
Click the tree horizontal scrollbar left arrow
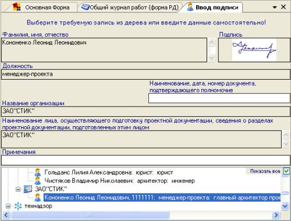pos(6,215)
